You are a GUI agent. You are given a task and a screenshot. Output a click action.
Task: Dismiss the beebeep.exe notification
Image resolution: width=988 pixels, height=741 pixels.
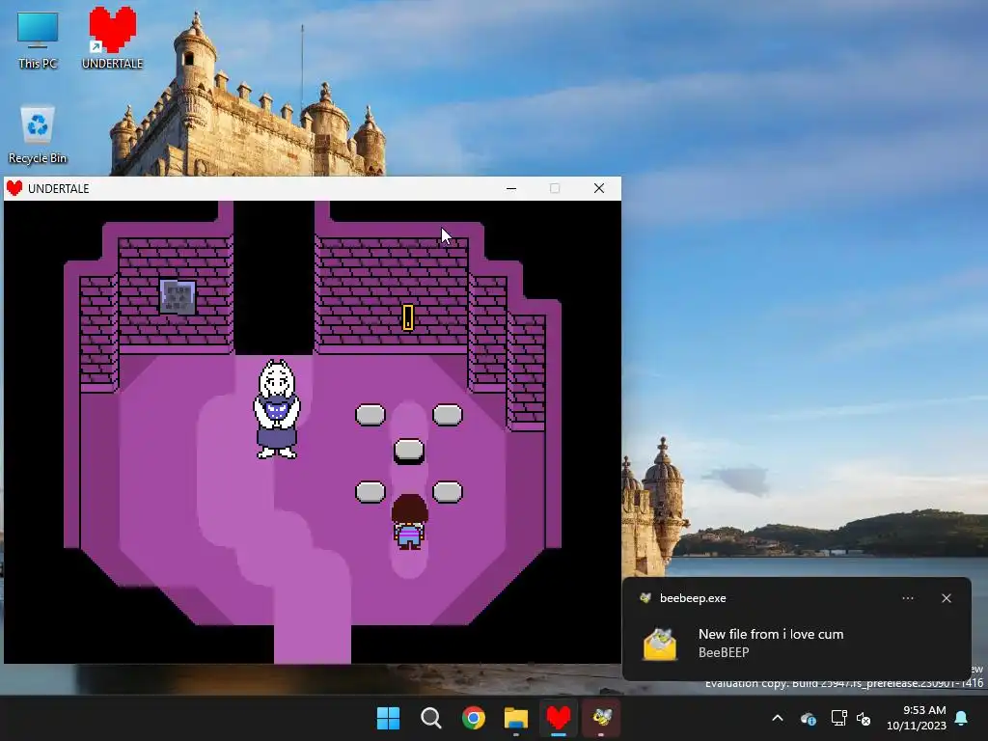point(947,598)
